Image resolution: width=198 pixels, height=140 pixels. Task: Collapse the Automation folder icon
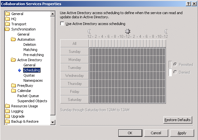(13, 39)
